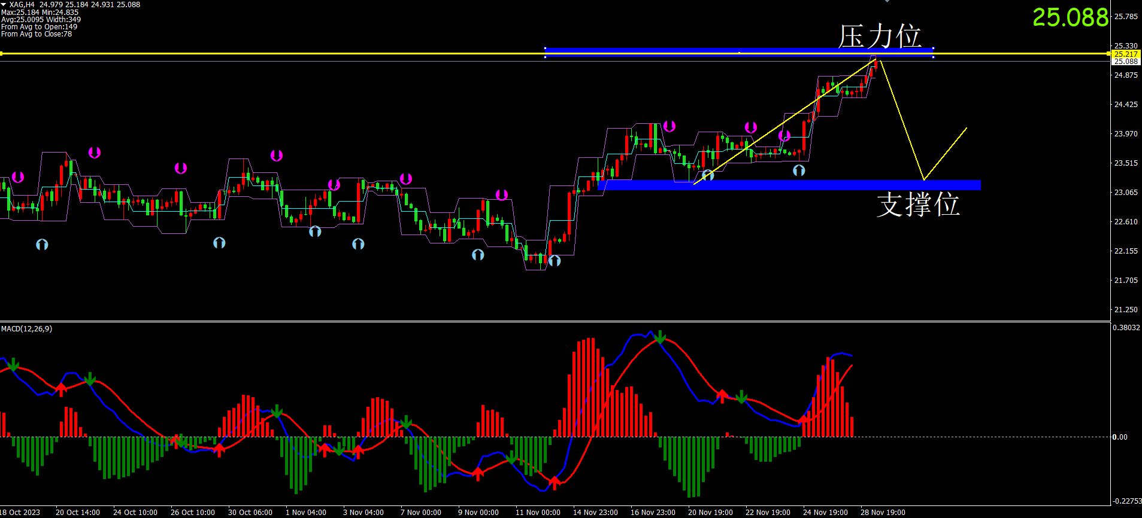Click the leftmost green arrow in the MACD panel
The image size is (1142, 518).
click(x=13, y=364)
